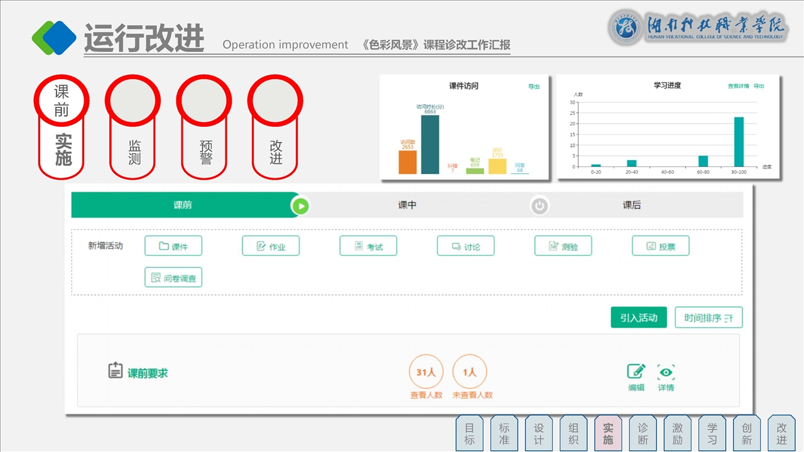Add a new 作业 activity
The width and height of the screenshot is (804, 452).
click(271, 246)
